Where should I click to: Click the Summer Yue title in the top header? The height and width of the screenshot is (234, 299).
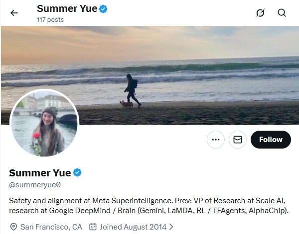[67, 9]
